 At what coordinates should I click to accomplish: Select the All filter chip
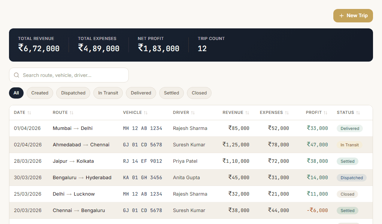(x=16, y=93)
